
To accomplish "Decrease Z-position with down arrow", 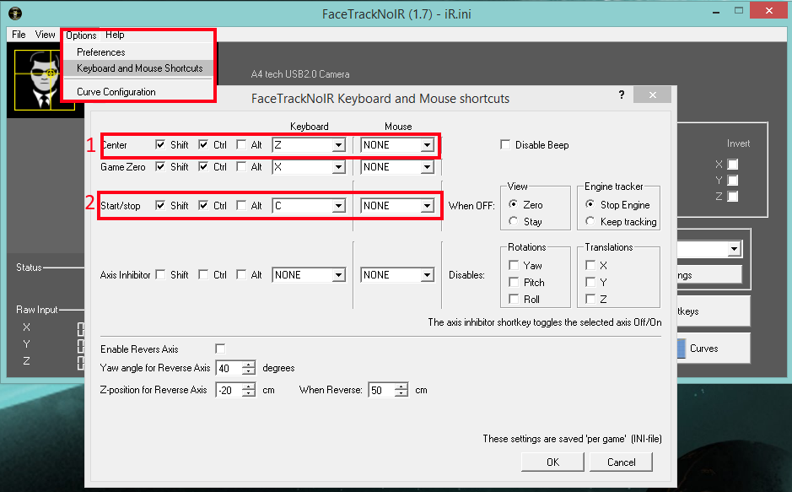I will point(249,393).
